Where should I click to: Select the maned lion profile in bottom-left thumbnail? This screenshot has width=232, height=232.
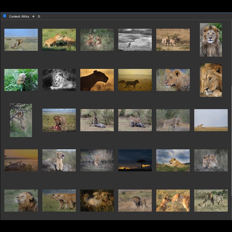pyautogui.click(x=21, y=200)
